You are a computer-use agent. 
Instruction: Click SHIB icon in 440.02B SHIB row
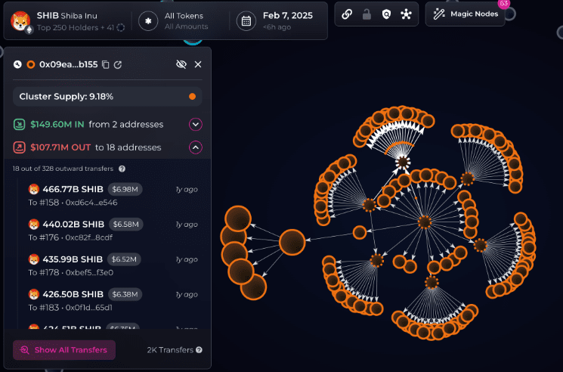pos(34,225)
